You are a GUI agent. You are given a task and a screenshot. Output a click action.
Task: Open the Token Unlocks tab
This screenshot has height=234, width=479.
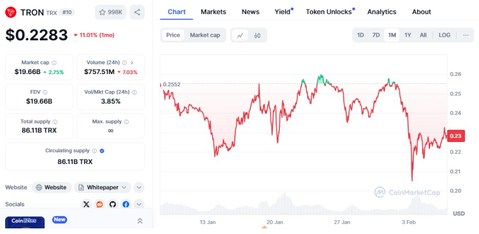[x=329, y=12]
